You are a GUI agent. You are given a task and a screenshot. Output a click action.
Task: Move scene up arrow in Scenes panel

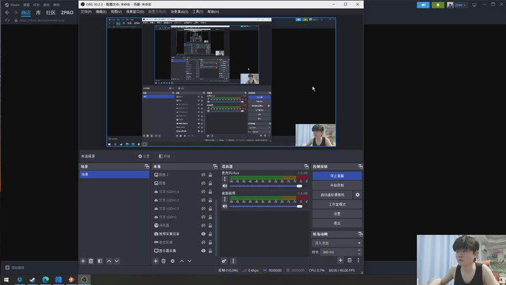tap(109, 261)
